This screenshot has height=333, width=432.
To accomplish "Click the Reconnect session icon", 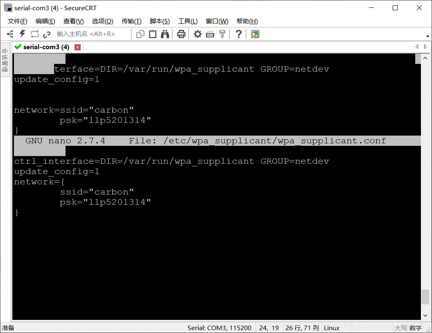I will click(35, 34).
